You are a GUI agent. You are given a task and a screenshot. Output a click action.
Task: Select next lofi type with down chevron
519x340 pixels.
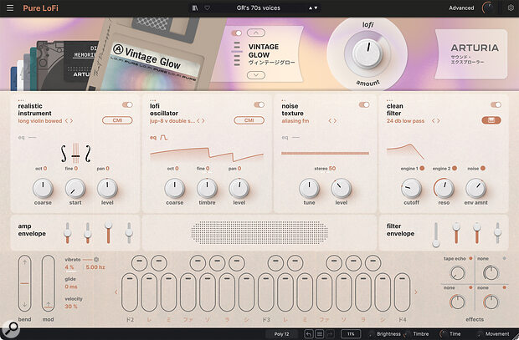pos(256,75)
